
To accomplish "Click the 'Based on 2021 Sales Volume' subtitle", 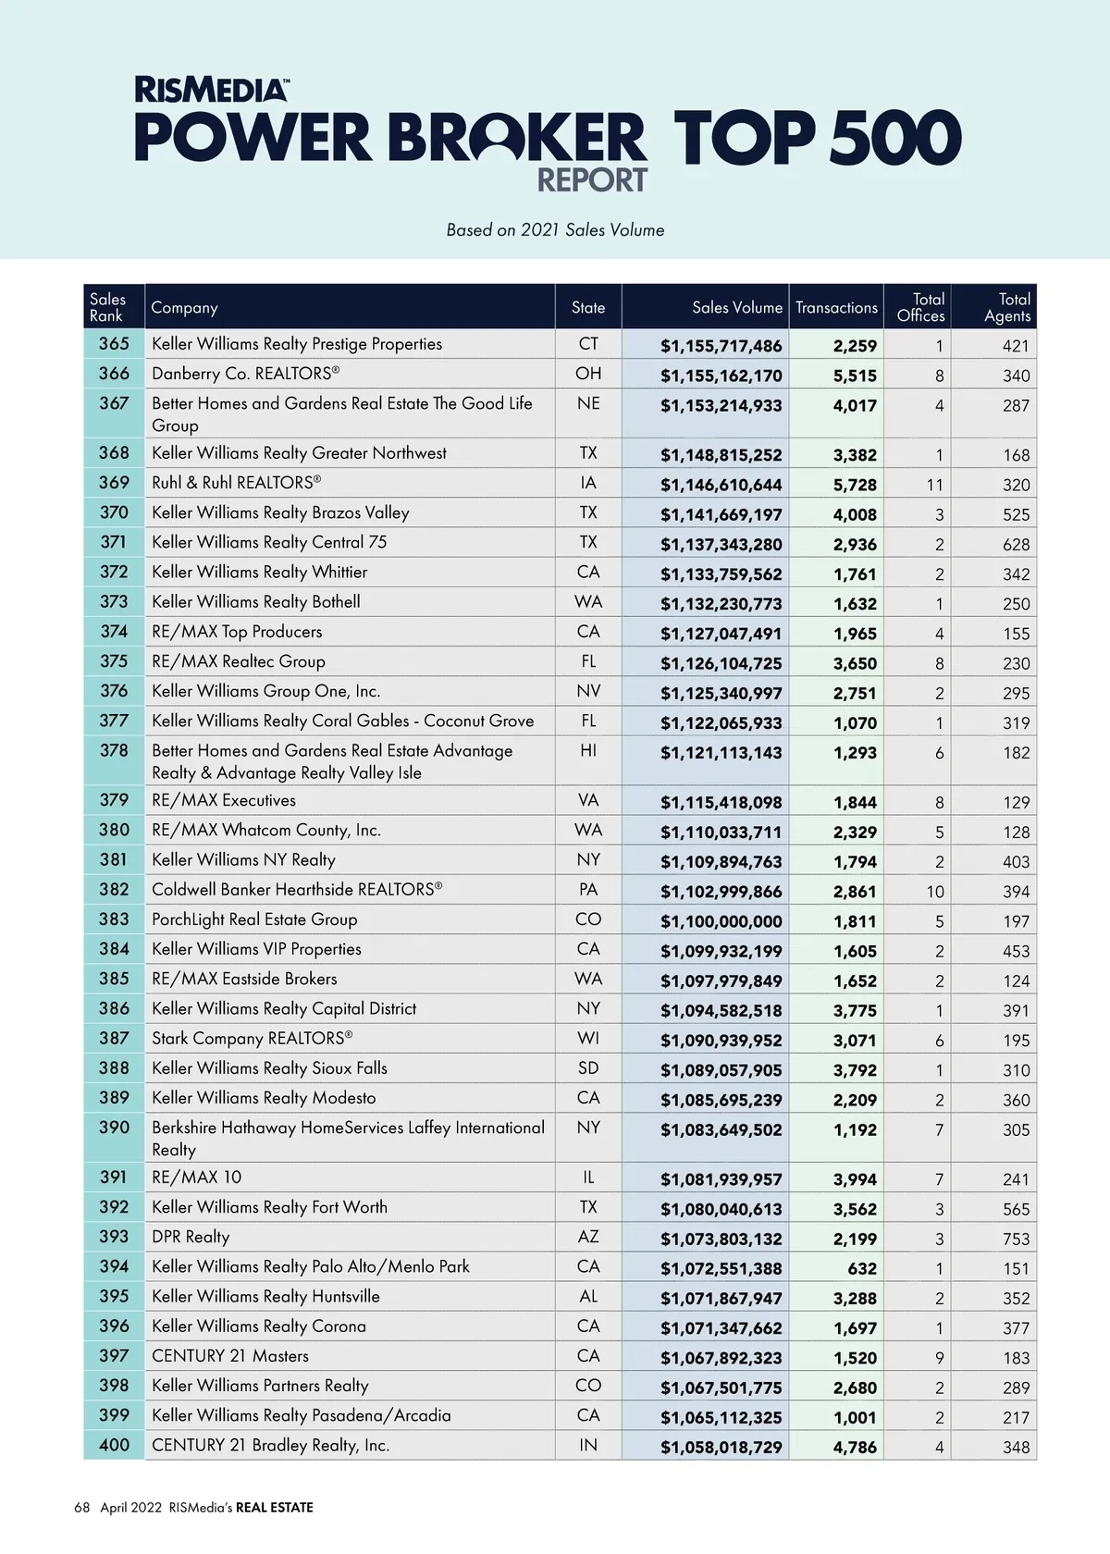I will (555, 230).
